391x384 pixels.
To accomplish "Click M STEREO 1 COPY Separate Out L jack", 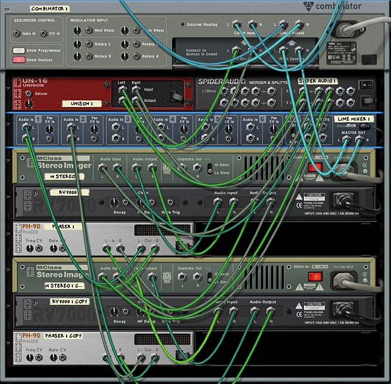I will pos(182,277).
